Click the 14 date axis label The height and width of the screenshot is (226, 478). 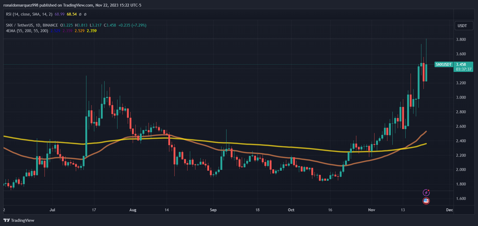tap(167, 210)
